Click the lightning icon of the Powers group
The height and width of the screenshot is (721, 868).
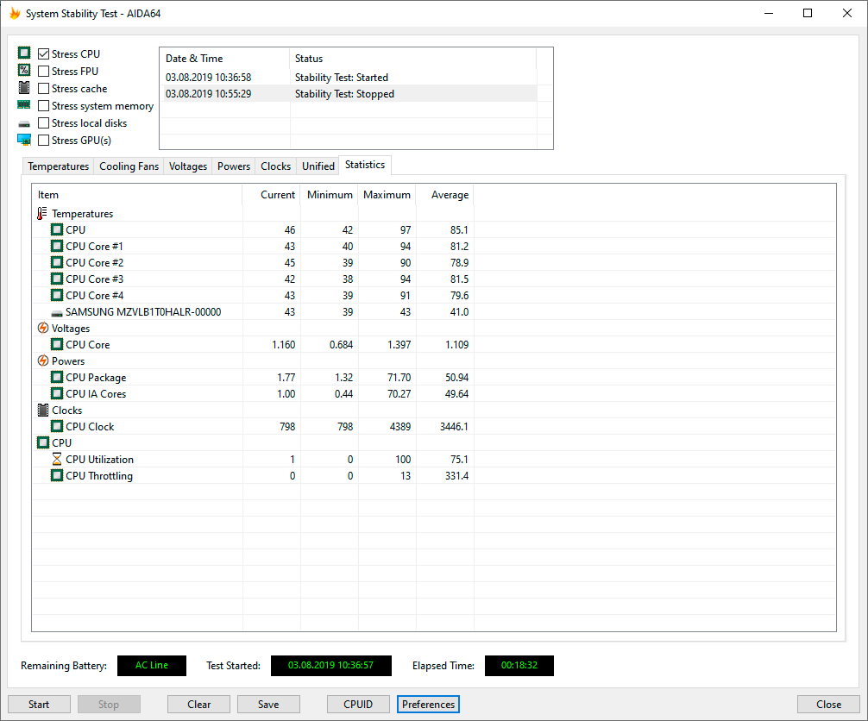tap(42, 360)
